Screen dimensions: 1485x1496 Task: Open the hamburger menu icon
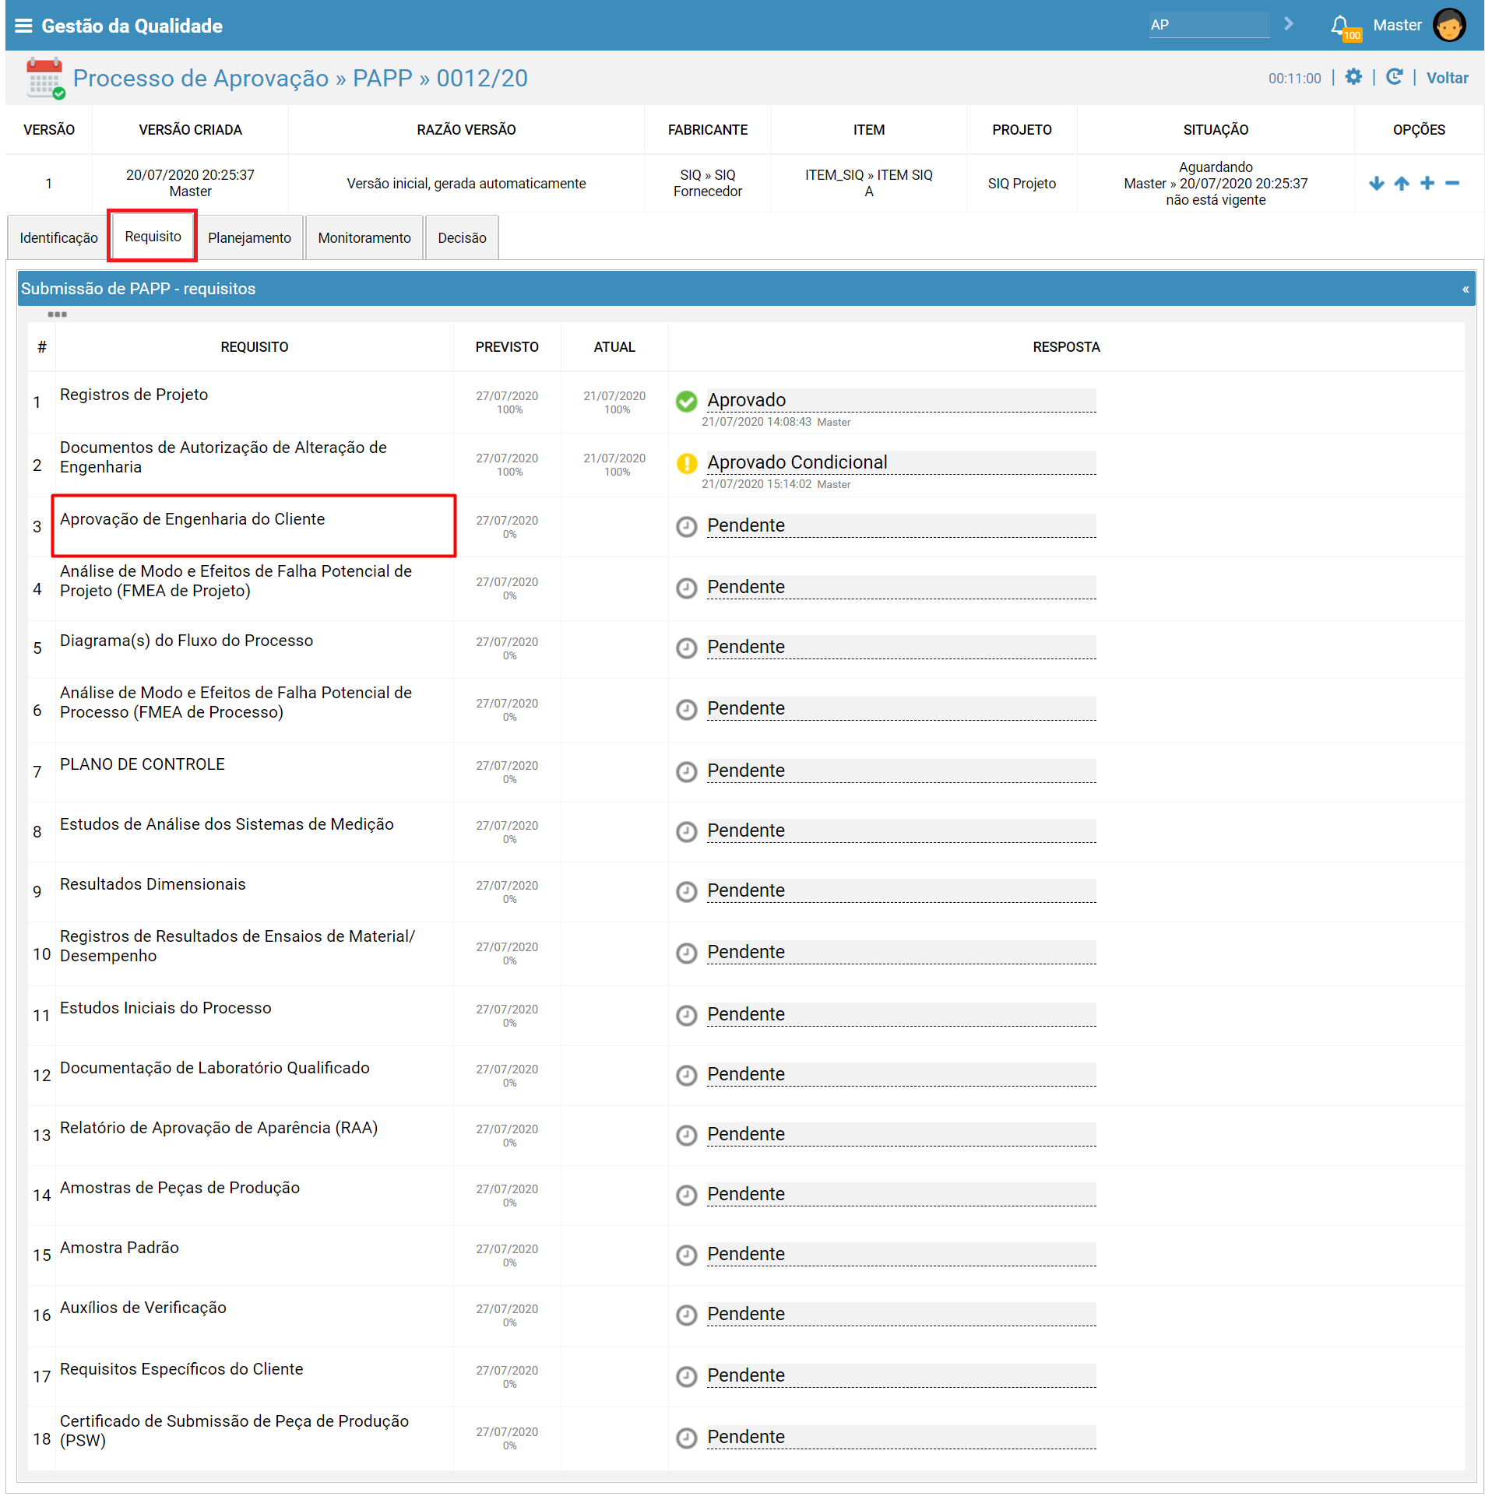(23, 26)
